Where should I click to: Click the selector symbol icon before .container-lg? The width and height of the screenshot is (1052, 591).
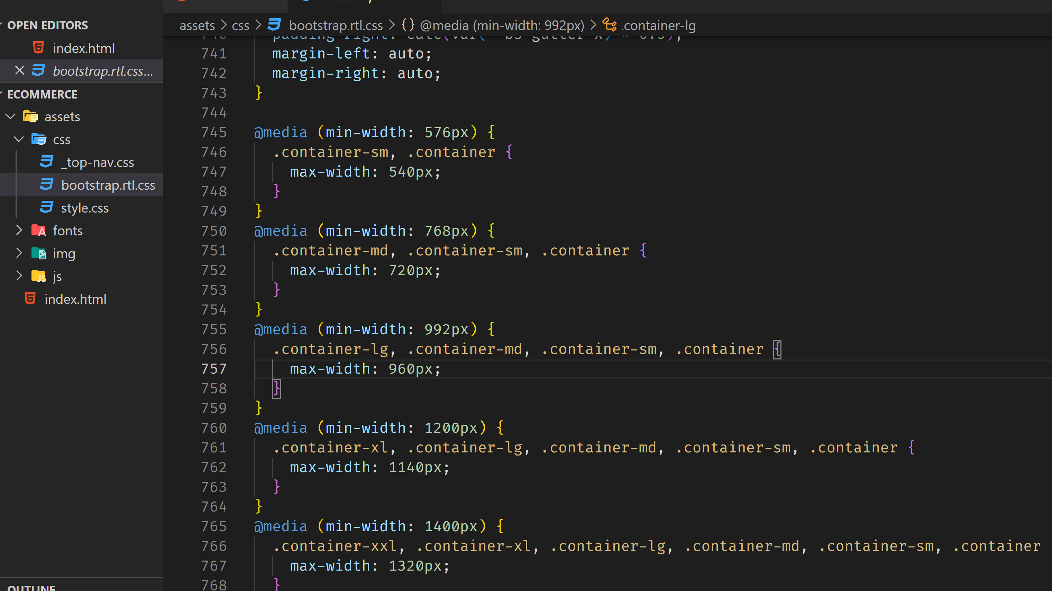point(610,25)
